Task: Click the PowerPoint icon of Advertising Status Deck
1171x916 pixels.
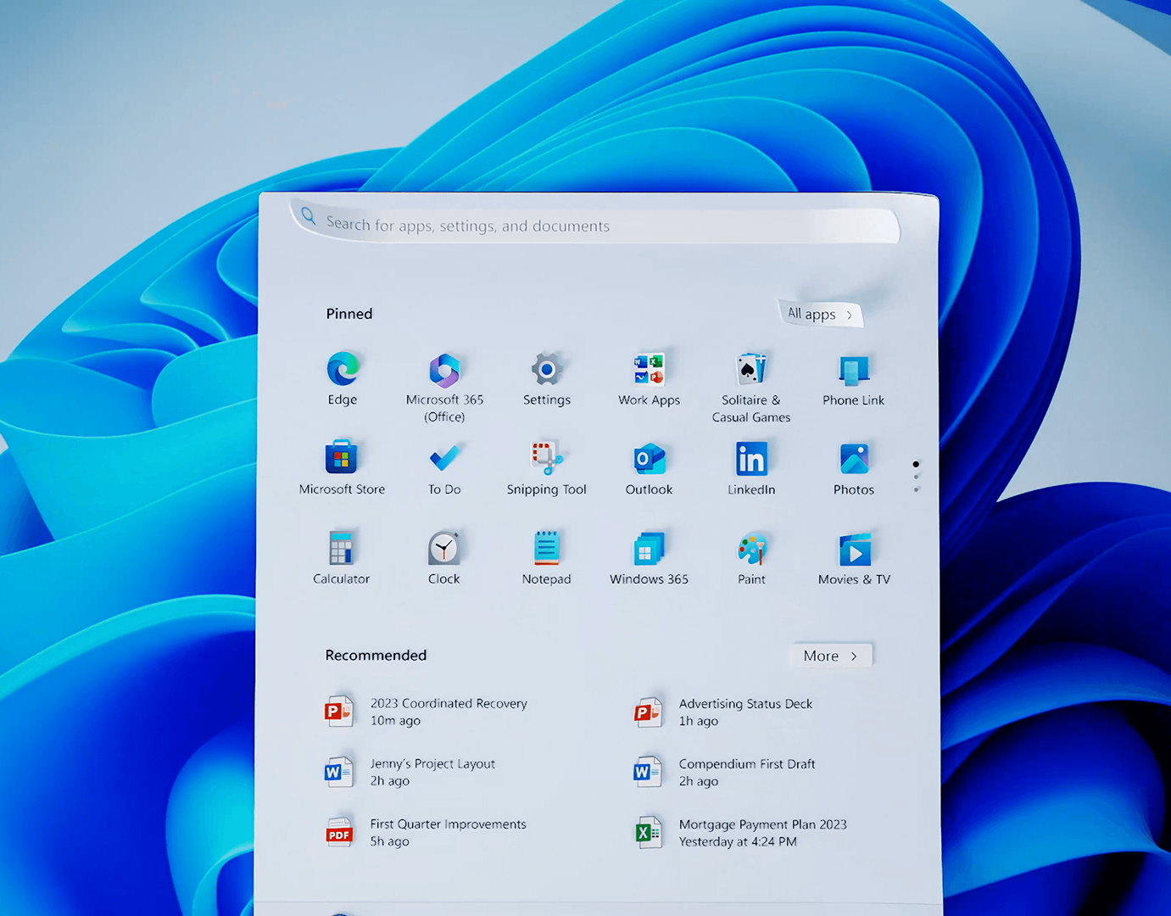Action: [648, 712]
